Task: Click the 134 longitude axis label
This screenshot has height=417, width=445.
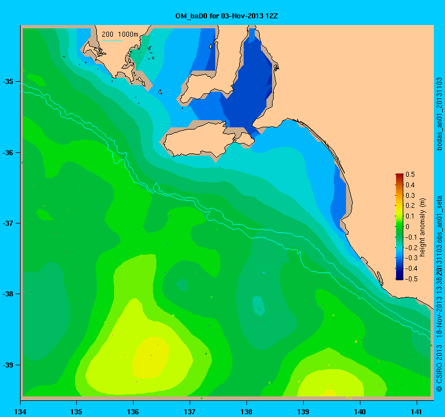Action: [x=20, y=411]
